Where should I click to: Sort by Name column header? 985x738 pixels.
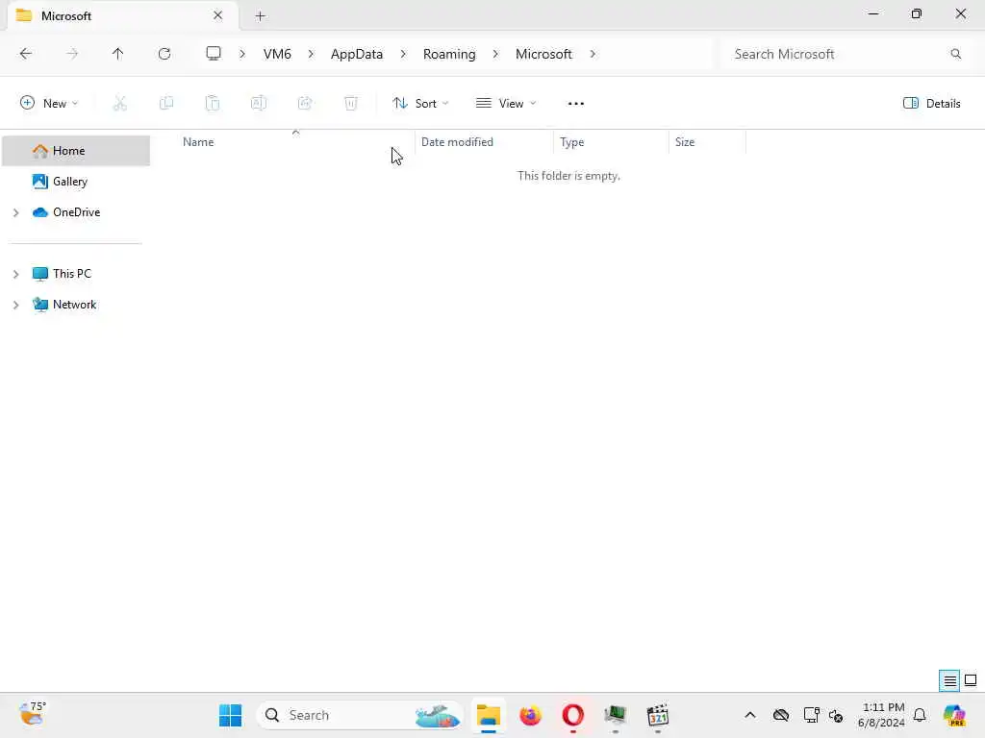point(198,142)
